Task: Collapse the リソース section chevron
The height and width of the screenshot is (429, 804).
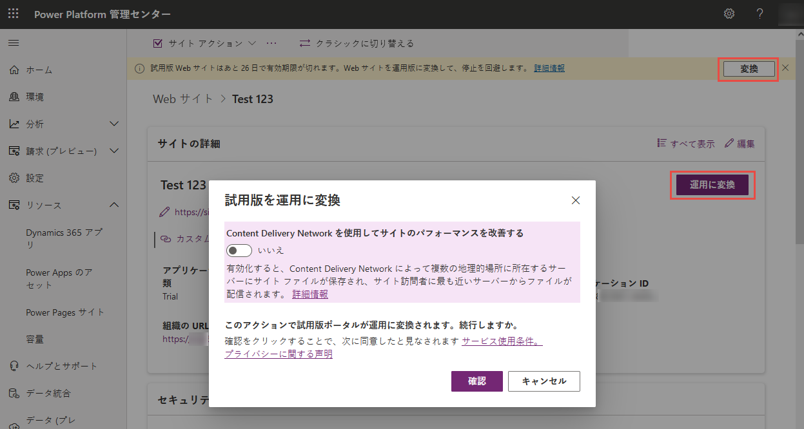Action: [x=114, y=205]
